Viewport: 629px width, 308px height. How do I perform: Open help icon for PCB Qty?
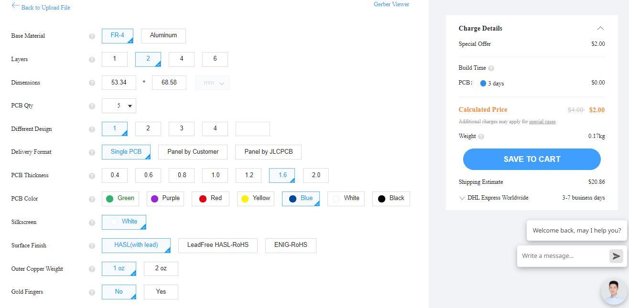pyautogui.click(x=92, y=106)
